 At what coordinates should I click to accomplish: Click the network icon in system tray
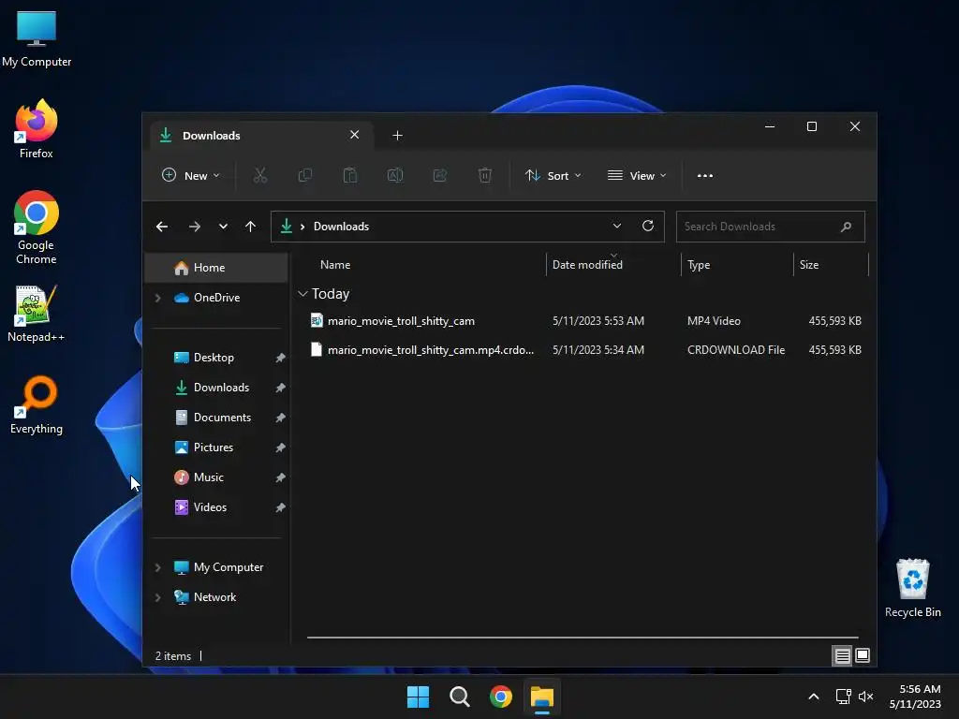(x=844, y=697)
